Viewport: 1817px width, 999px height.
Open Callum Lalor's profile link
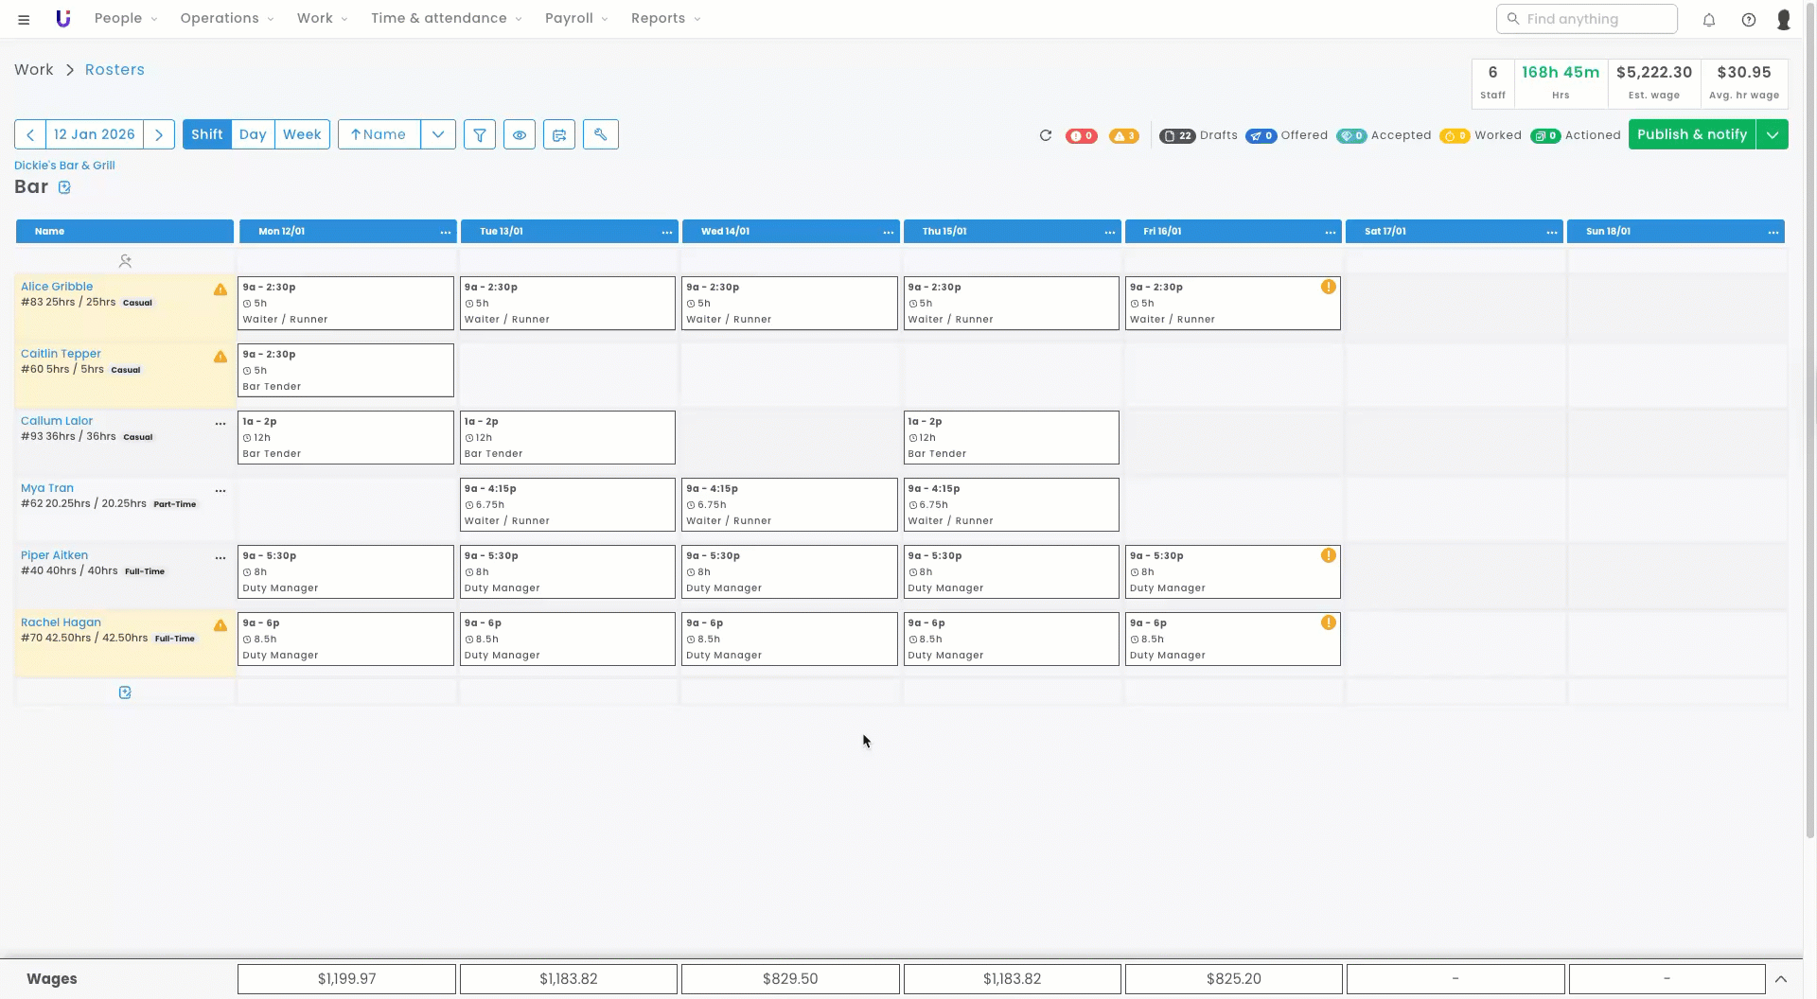57,421
